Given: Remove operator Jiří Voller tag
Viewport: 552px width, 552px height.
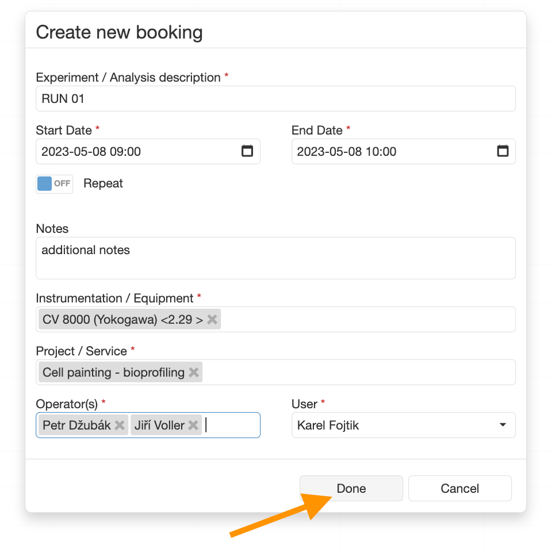Looking at the screenshot, I should [x=193, y=425].
